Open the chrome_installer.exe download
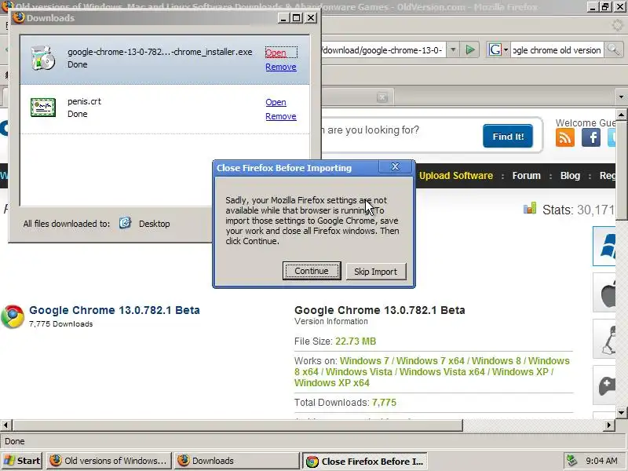This screenshot has height=471, width=628. coord(276,53)
